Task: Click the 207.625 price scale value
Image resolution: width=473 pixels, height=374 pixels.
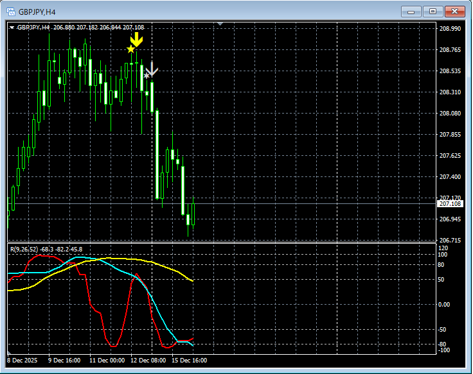Action: click(450, 156)
